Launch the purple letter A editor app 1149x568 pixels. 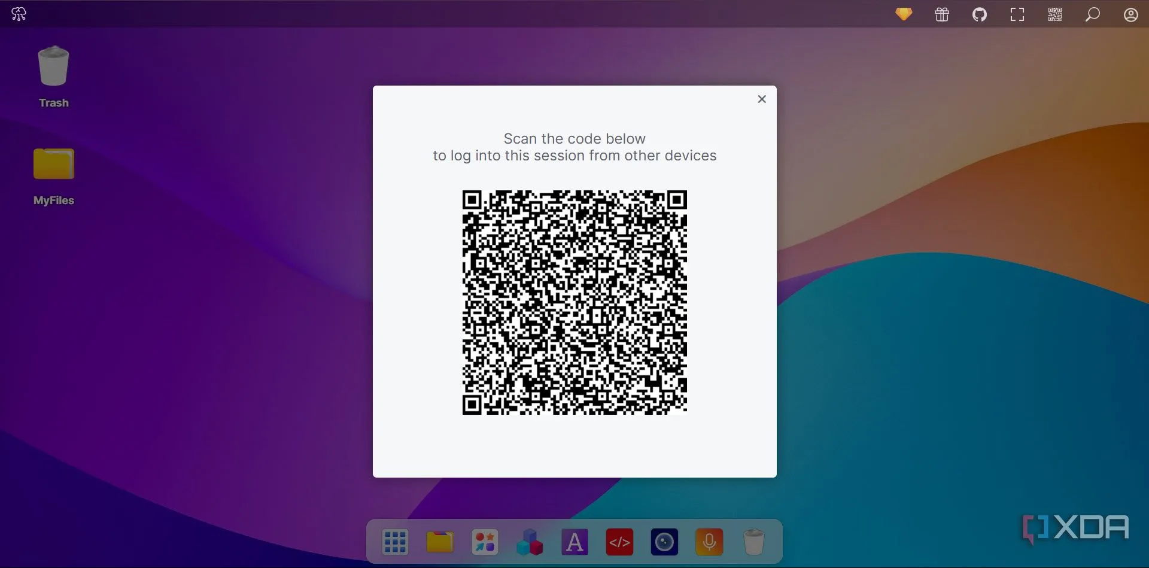574,542
